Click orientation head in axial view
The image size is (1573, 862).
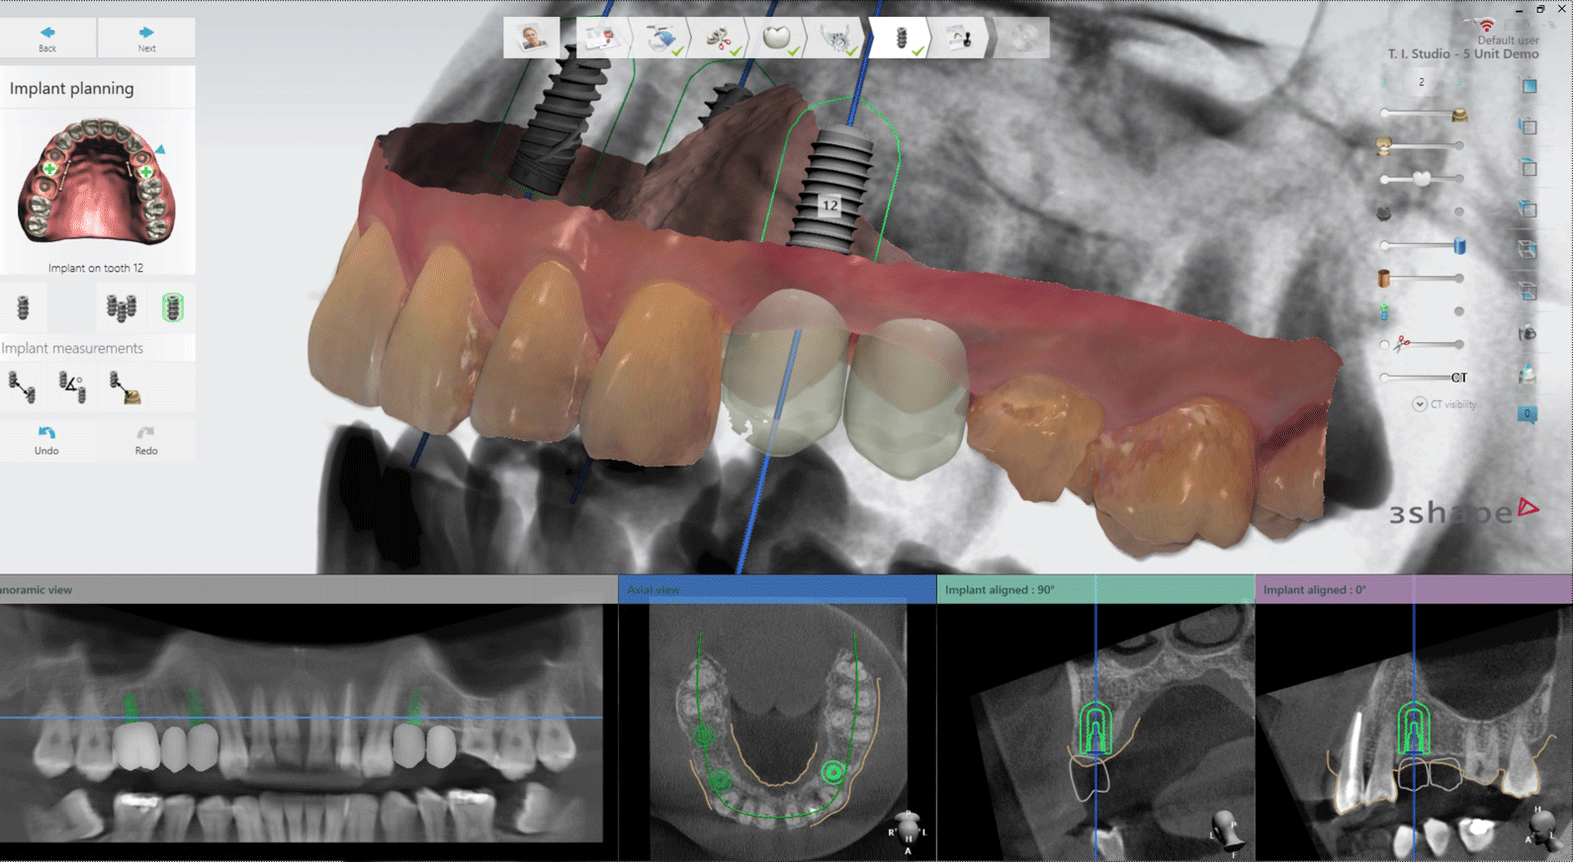907,826
